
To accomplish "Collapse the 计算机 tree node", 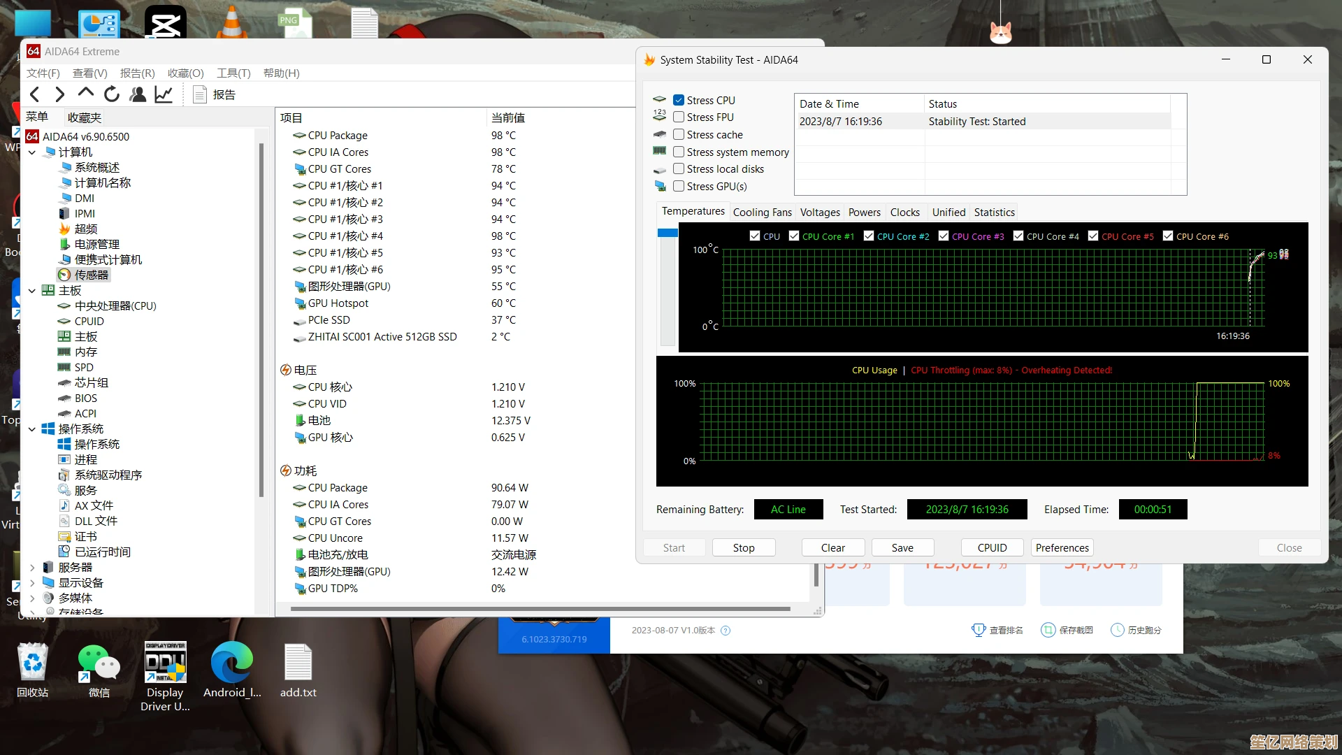I will [32, 152].
